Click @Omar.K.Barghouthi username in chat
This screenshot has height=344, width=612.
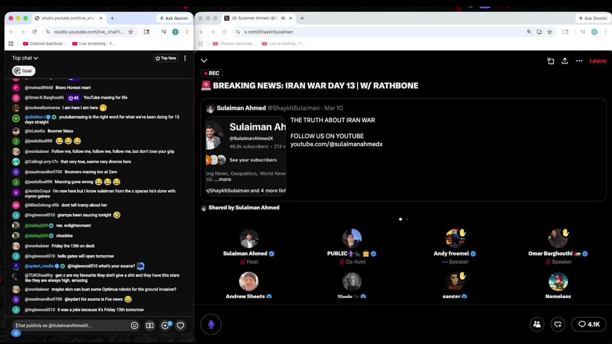click(x=44, y=97)
